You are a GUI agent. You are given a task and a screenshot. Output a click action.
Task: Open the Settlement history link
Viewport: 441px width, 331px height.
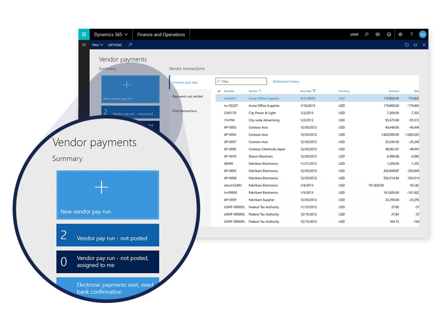pos(286,82)
